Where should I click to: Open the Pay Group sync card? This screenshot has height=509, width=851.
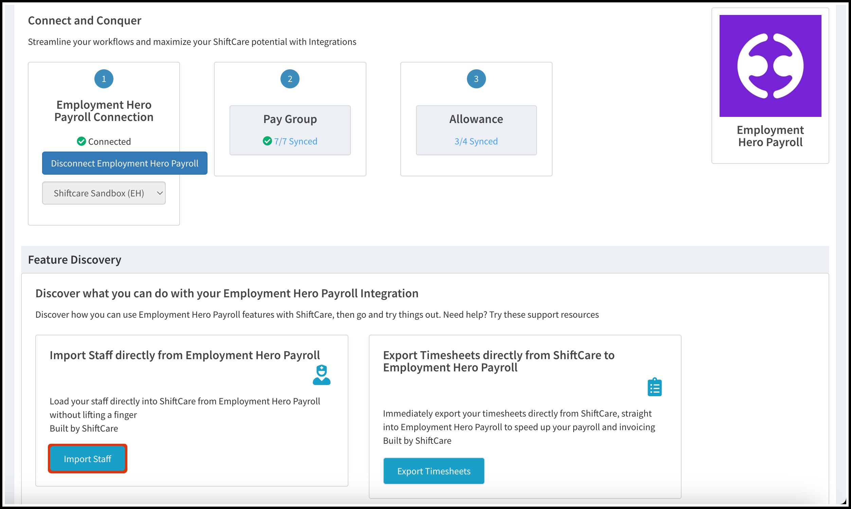tap(290, 130)
